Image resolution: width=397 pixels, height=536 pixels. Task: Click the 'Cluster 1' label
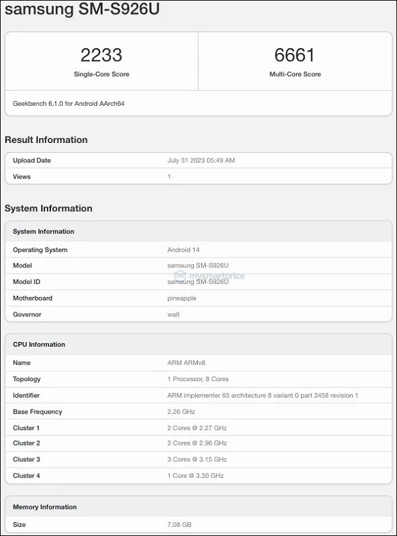pyautogui.click(x=26, y=428)
